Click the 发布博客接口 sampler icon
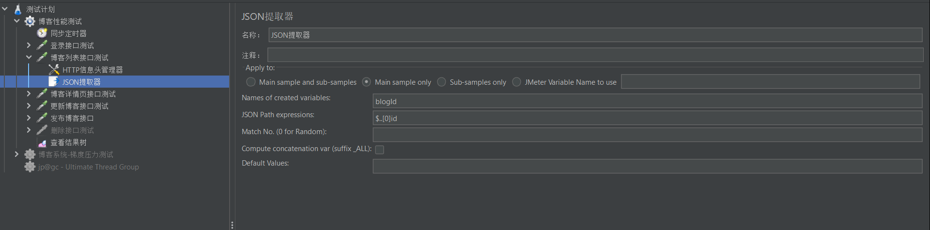The width and height of the screenshot is (930, 230). [x=42, y=118]
